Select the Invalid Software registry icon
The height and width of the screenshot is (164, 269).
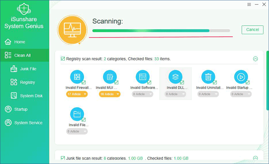(x=142, y=76)
